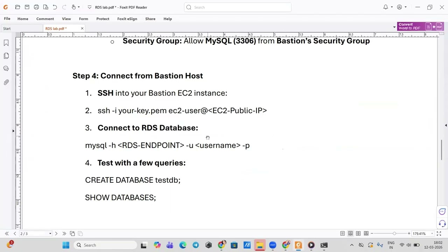Show hidden system tray icons
448x252 pixels.
352,245
